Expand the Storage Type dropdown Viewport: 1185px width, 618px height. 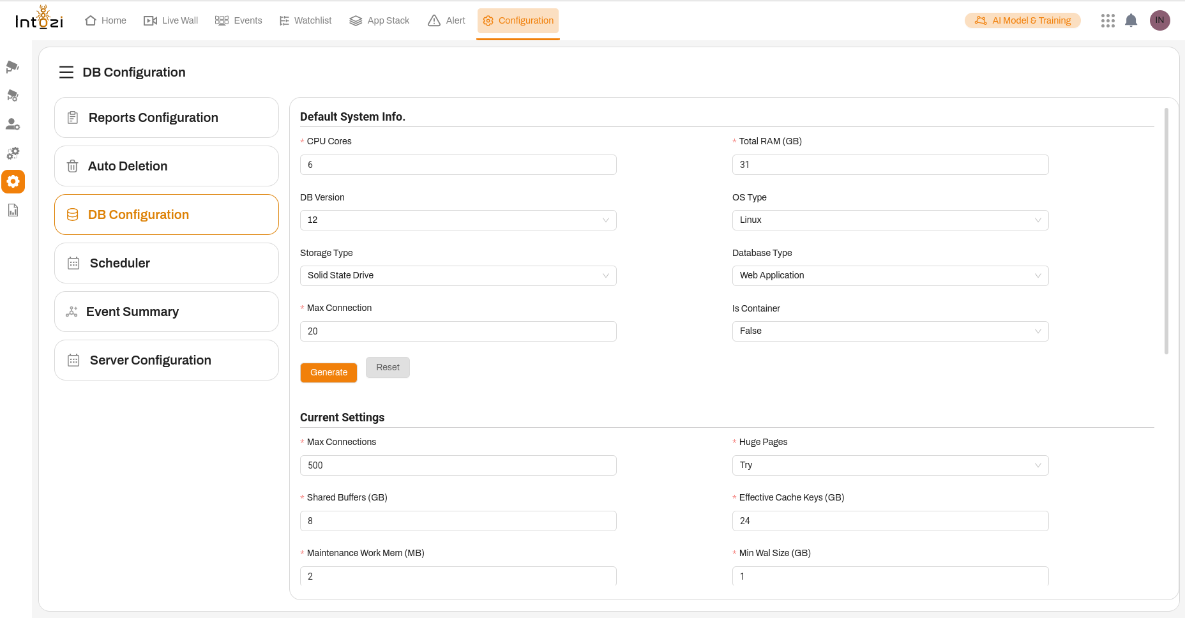pos(458,276)
